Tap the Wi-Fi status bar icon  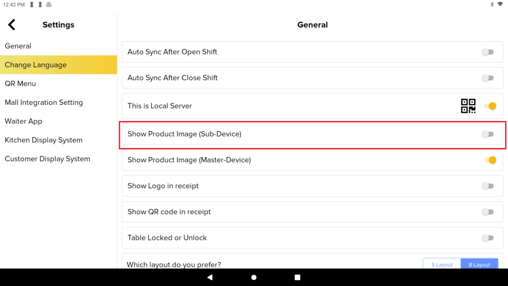pos(500,4)
